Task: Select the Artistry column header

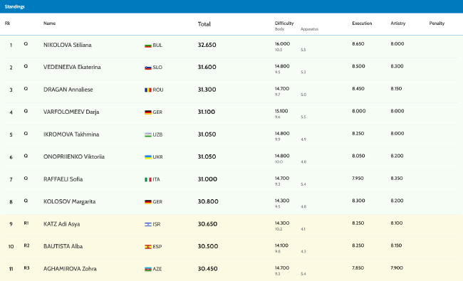Action: (397, 23)
